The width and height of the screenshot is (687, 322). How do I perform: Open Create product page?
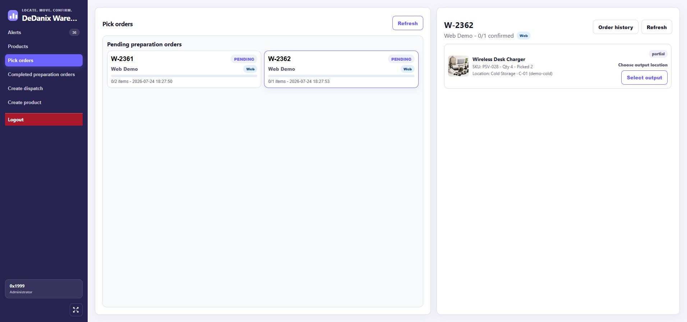(44, 102)
